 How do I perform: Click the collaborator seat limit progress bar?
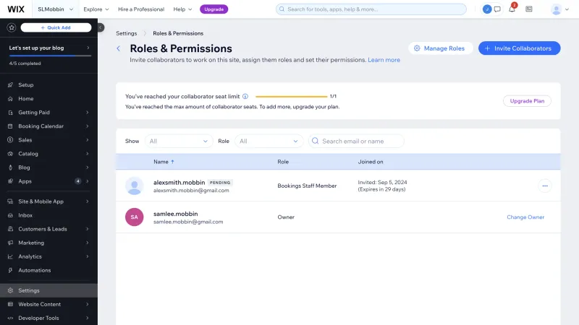click(292, 97)
